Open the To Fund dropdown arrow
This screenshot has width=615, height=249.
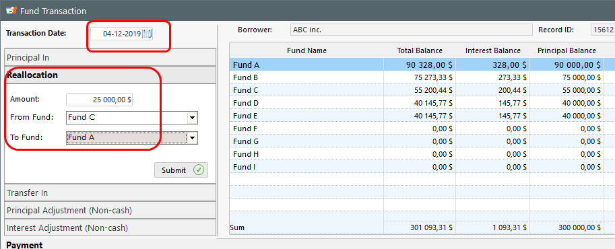coord(192,138)
